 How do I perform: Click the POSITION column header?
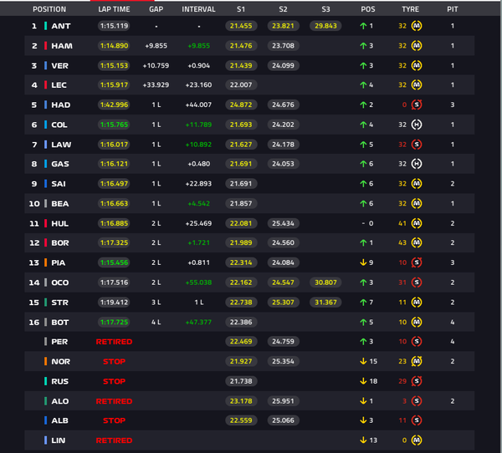pyautogui.click(x=49, y=9)
